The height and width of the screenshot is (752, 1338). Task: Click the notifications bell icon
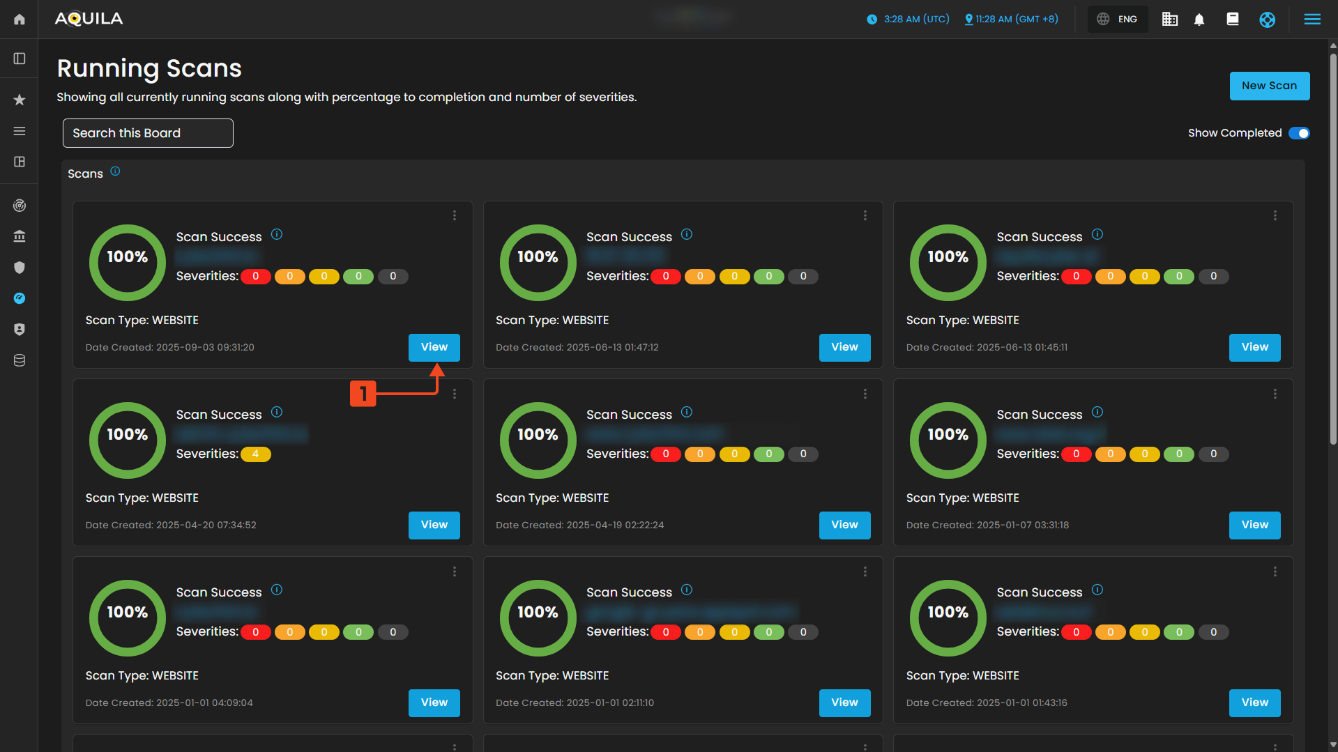1199,20
